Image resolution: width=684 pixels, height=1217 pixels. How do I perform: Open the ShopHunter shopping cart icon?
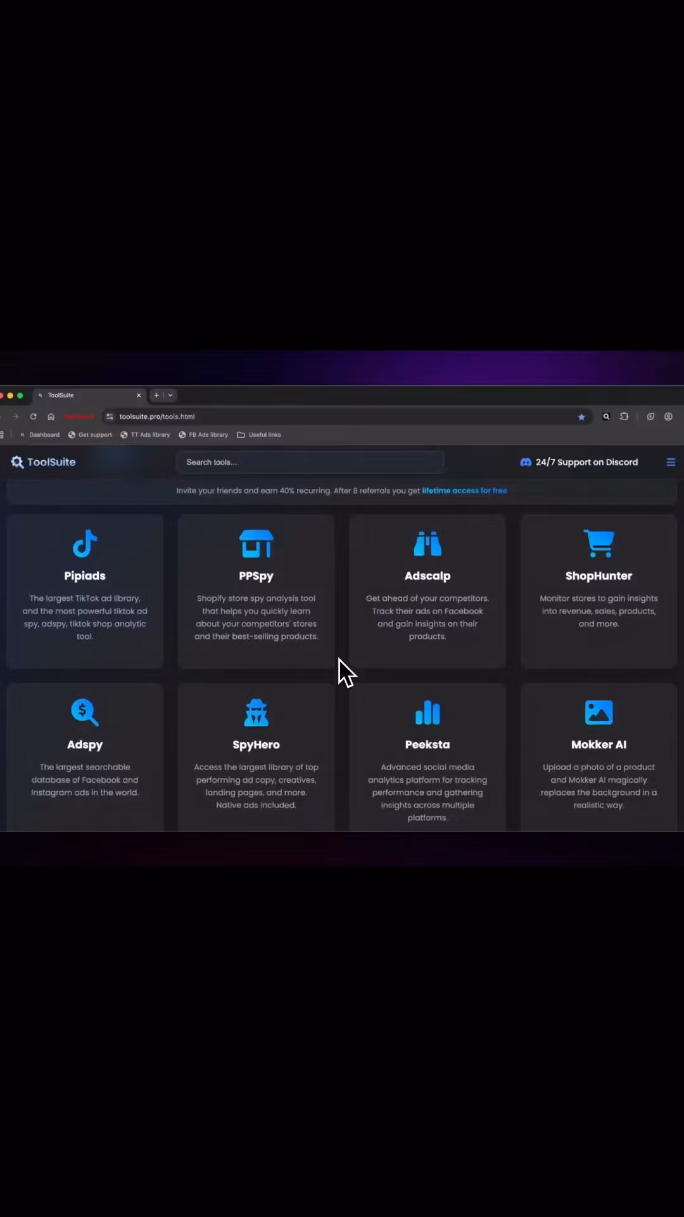(598, 543)
